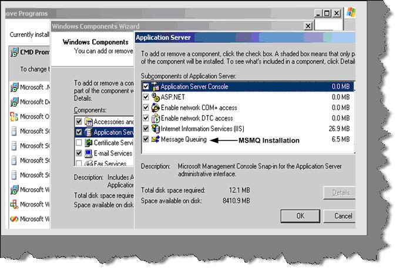Select Certificate Servi row in the wizard
This screenshot has width=396, height=268.
[x=113, y=143]
